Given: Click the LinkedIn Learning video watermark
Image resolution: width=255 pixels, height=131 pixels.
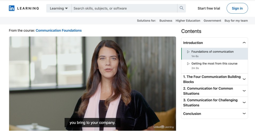Looking at the screenshot, I should (x=163, y=127).
